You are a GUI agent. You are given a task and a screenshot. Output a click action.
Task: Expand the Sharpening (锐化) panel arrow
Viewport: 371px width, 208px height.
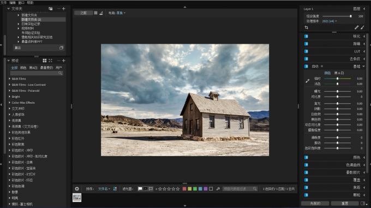364,36
